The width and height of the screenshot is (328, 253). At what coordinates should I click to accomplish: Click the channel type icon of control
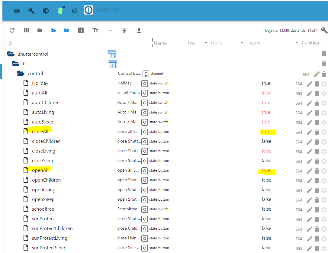tap(146, 74)
